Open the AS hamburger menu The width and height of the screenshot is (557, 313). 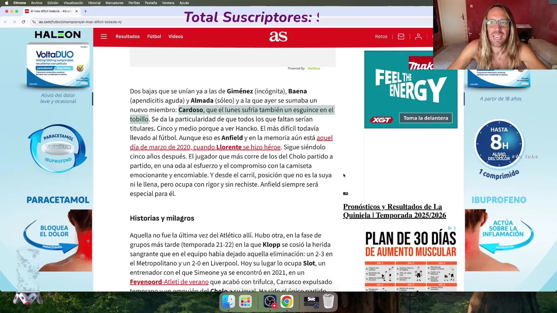(x=104, y=37)
